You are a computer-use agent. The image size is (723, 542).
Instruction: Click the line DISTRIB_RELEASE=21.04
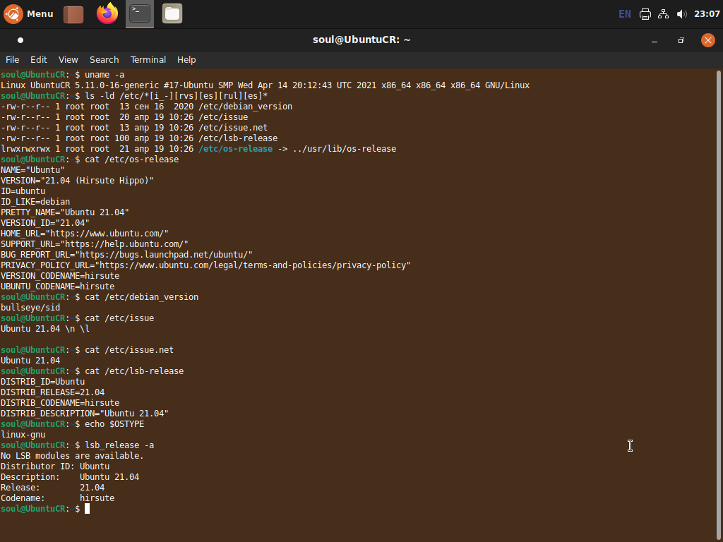(52, 392)
